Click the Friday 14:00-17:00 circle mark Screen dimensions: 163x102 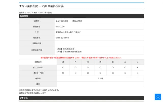(x=113, y=73)
